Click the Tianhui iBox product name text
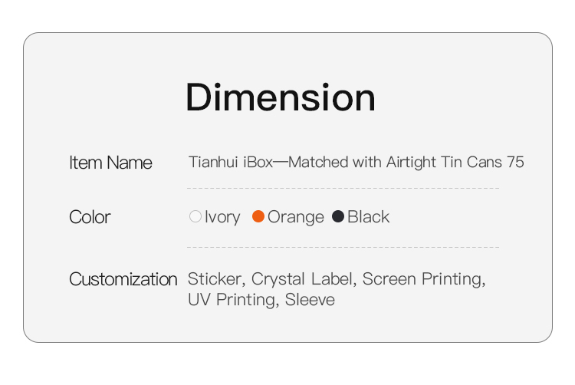The height and width of the screenshot is (385, 575). pos(356,163)
